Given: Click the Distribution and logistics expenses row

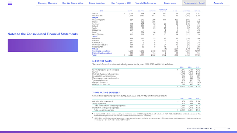Looking at the screenshot, I should (107, 108).
